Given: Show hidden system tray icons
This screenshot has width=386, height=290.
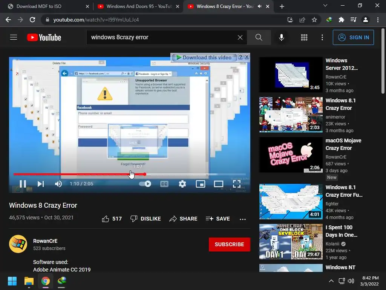Looking at the screenshot, I should coord(331,281).
